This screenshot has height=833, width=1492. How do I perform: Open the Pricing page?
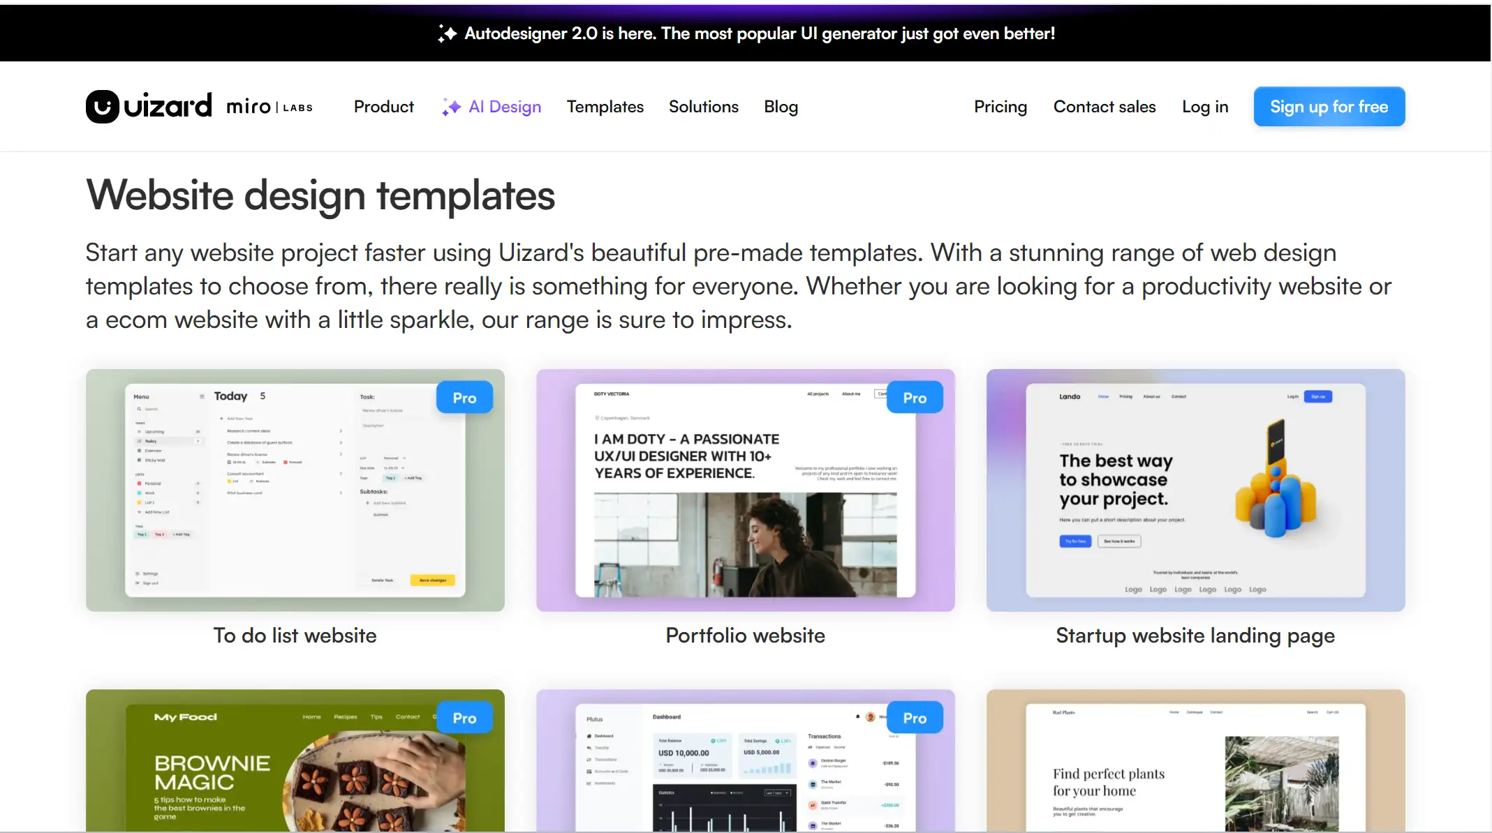click(1000, 106)
